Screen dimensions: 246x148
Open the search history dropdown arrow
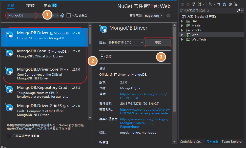pyautogui.click(x=57, y=15)
